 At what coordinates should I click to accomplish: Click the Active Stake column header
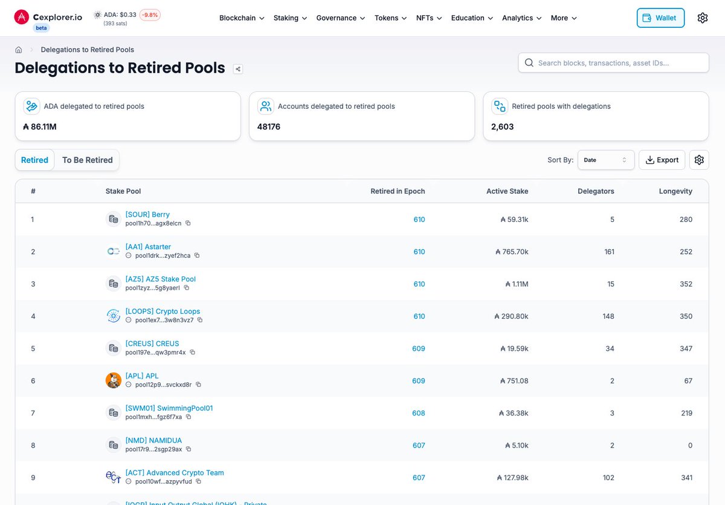pyautogui.click(x=507, y=191)
